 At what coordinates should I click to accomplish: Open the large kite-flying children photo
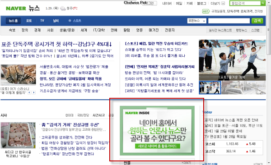[232, 60]
